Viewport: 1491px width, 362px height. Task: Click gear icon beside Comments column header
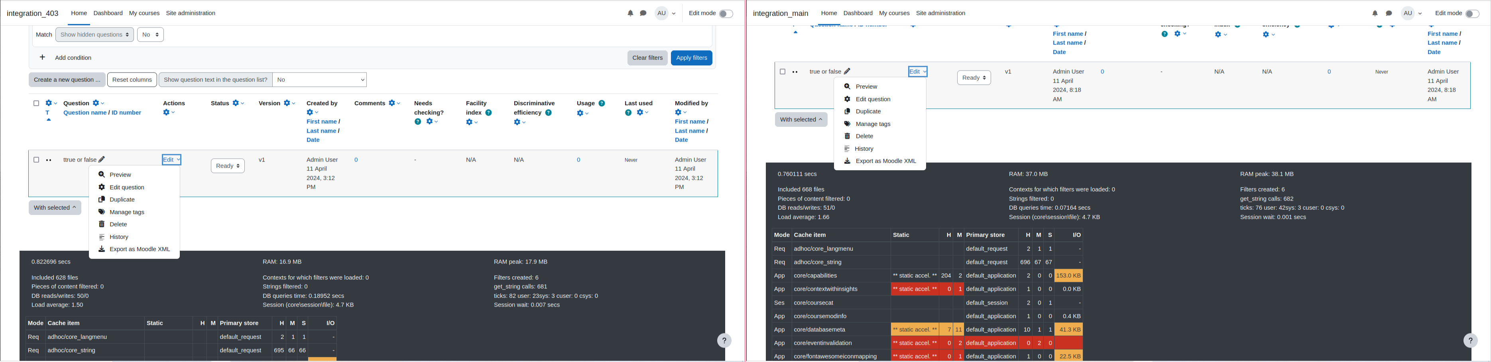[x=392, y=103]
